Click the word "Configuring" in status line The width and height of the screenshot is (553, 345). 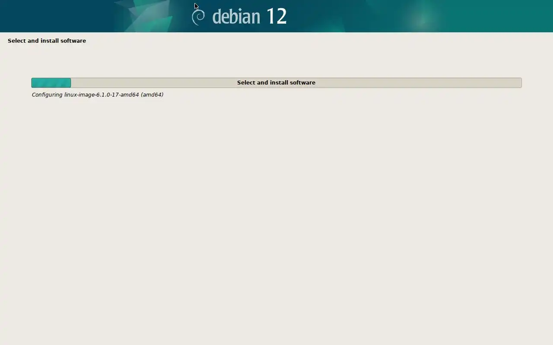[x=47, y=95]
